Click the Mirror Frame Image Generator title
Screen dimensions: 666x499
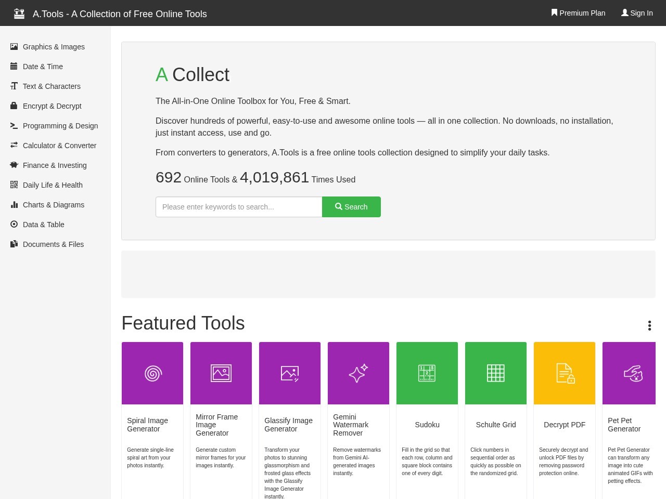[x=216, y=425]
